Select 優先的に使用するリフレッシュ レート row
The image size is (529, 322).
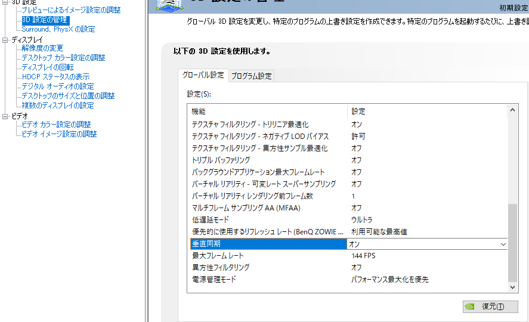[x=348, y=231]
